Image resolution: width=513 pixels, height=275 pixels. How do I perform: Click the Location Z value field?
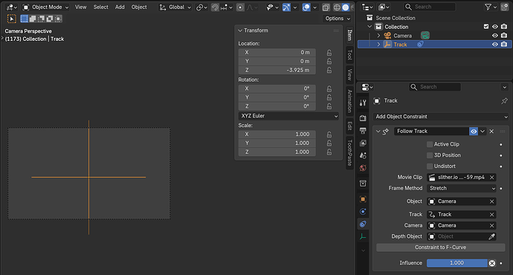click(277, 70)
